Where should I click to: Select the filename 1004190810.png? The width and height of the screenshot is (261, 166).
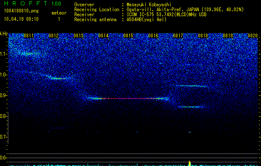tap(21, 11)
